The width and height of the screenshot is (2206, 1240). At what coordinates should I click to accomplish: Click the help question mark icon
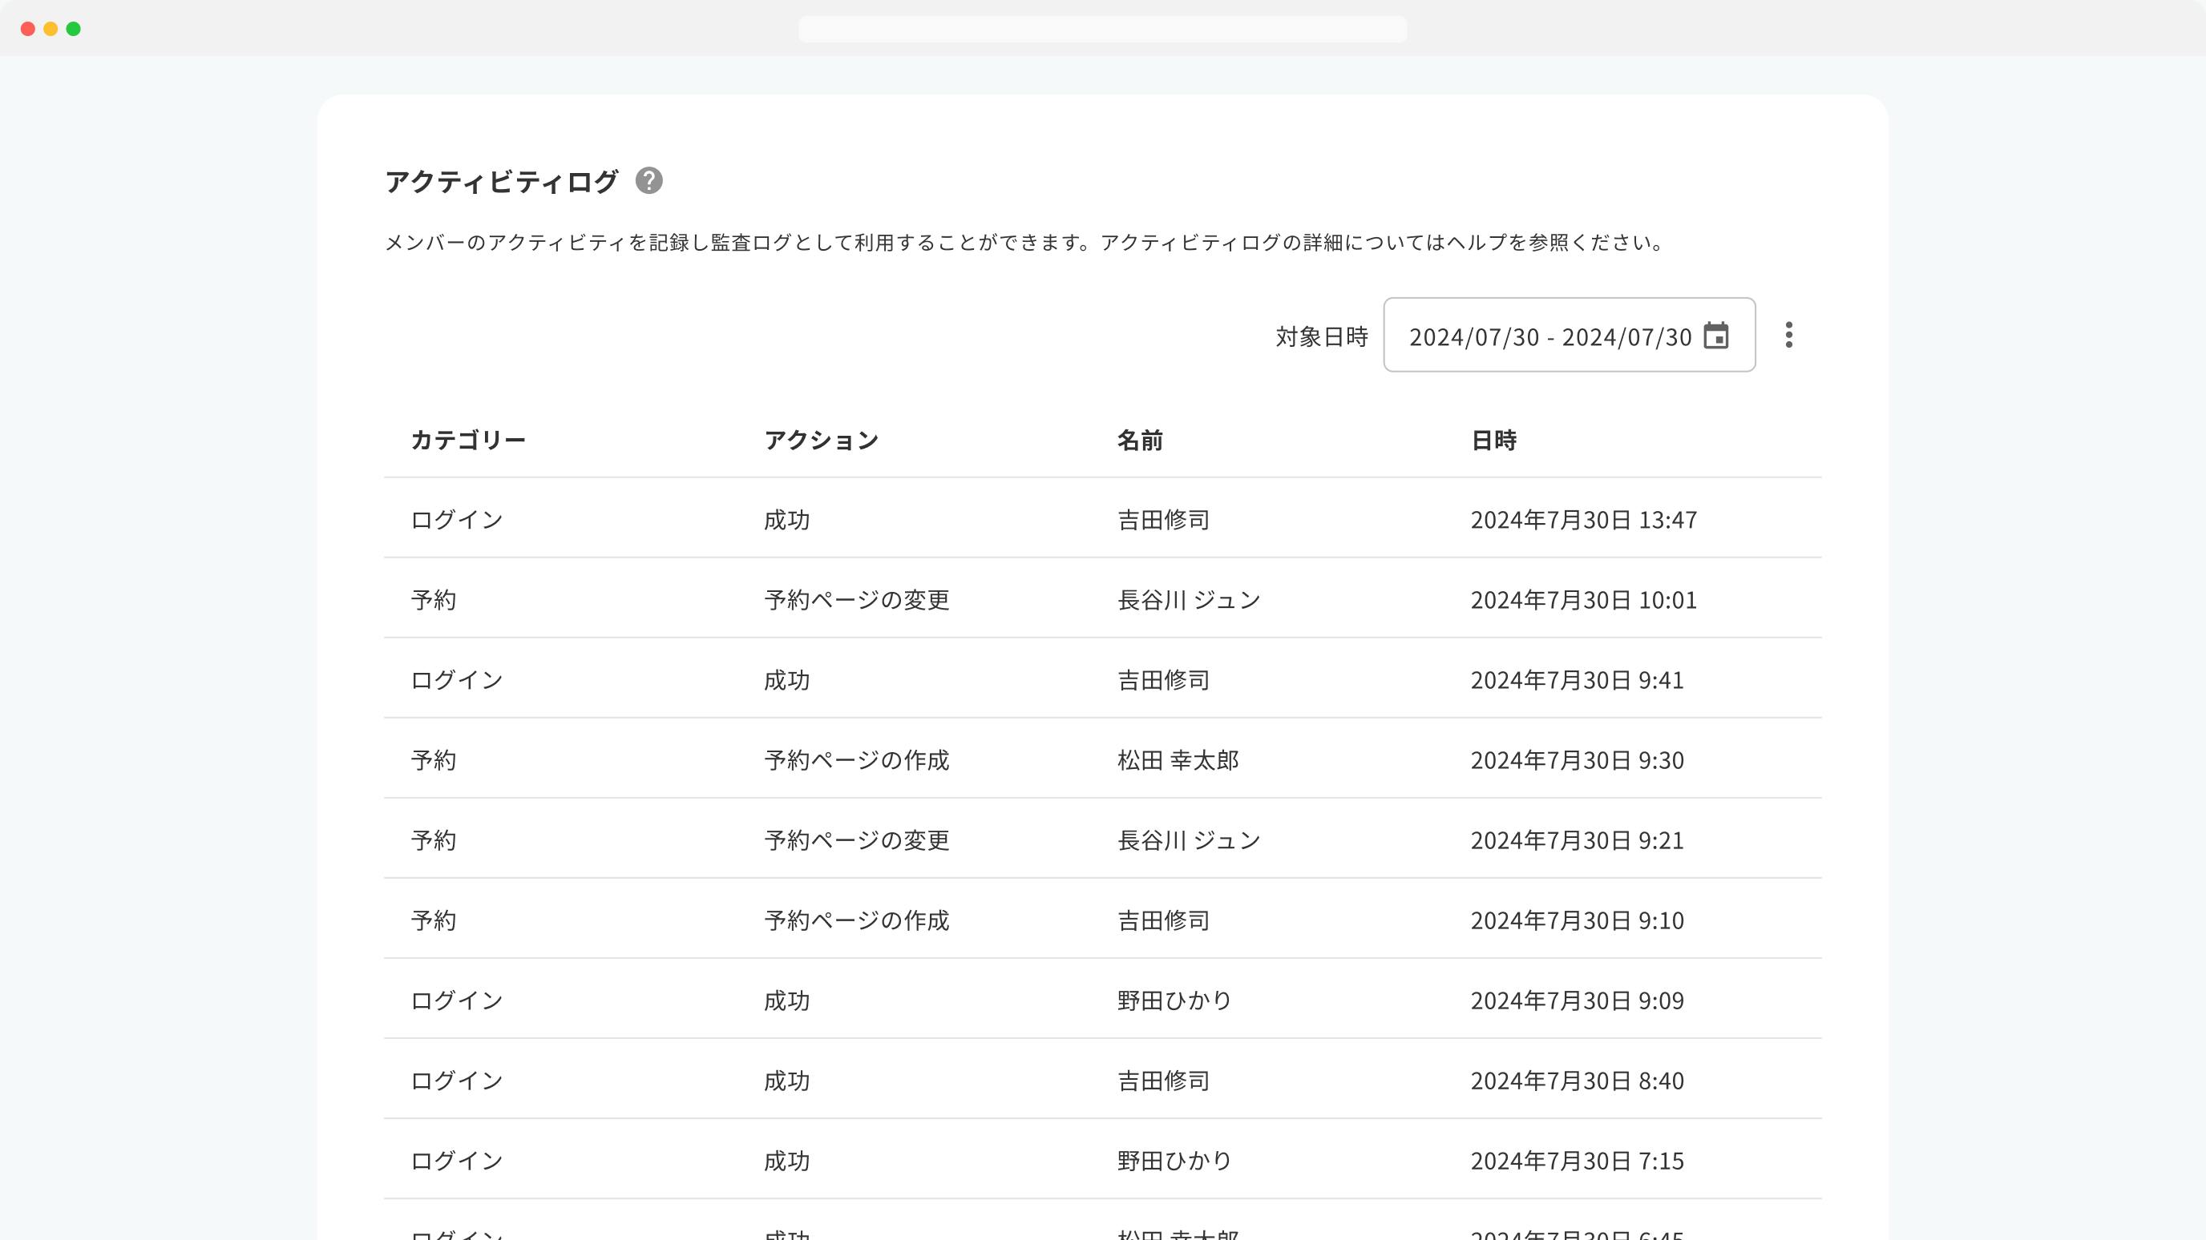pos(648,180)
